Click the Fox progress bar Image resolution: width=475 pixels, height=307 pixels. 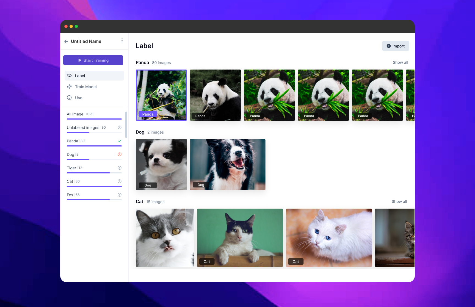point(94,200)
